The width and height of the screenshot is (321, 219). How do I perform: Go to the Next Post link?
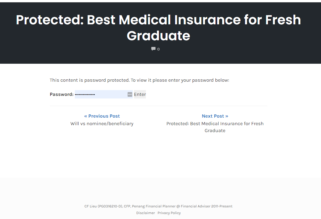click(x=213, y=116)
